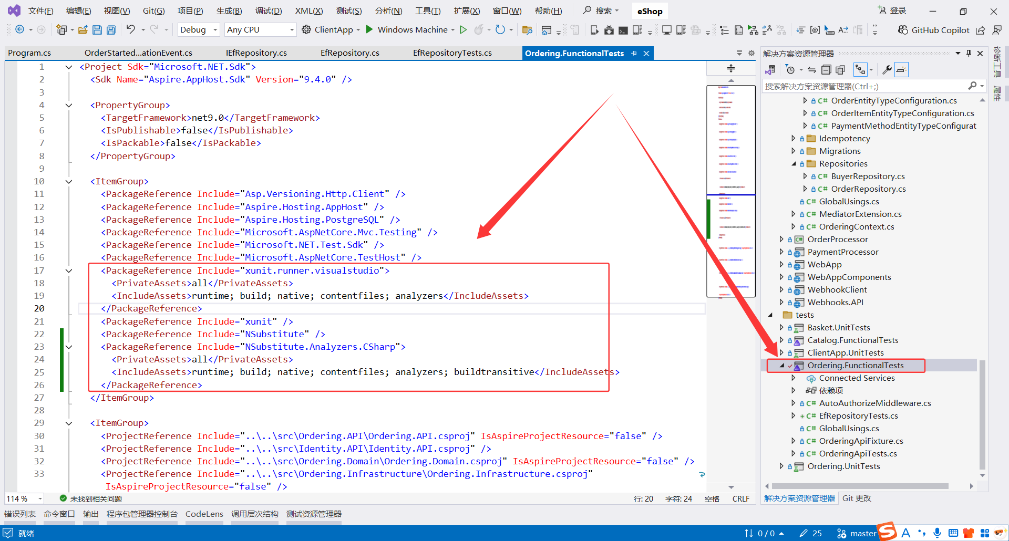Click the master branch indicator in status bar
This screenshot has width=1009, height=541.
857,533
